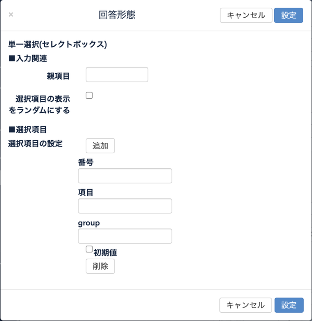This screenshot has width=312, height=321.
Task: Click the 初期値 label text
Action: point(106,252)
